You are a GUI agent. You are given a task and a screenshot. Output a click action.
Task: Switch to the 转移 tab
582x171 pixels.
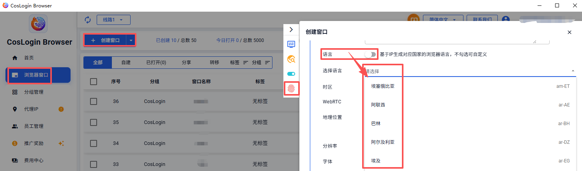point(214,63)
